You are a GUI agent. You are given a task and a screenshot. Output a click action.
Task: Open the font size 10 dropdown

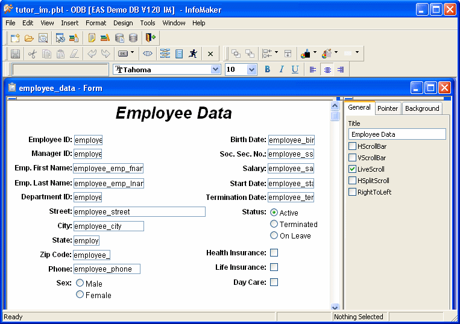tap(251, 70)
